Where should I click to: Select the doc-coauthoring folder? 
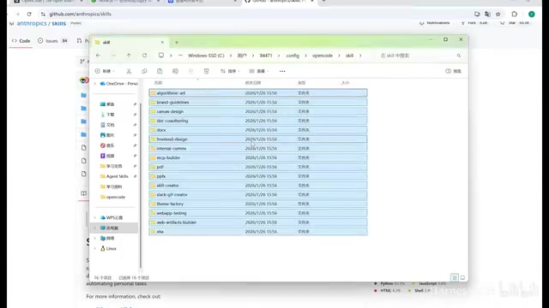coord(258,121)
